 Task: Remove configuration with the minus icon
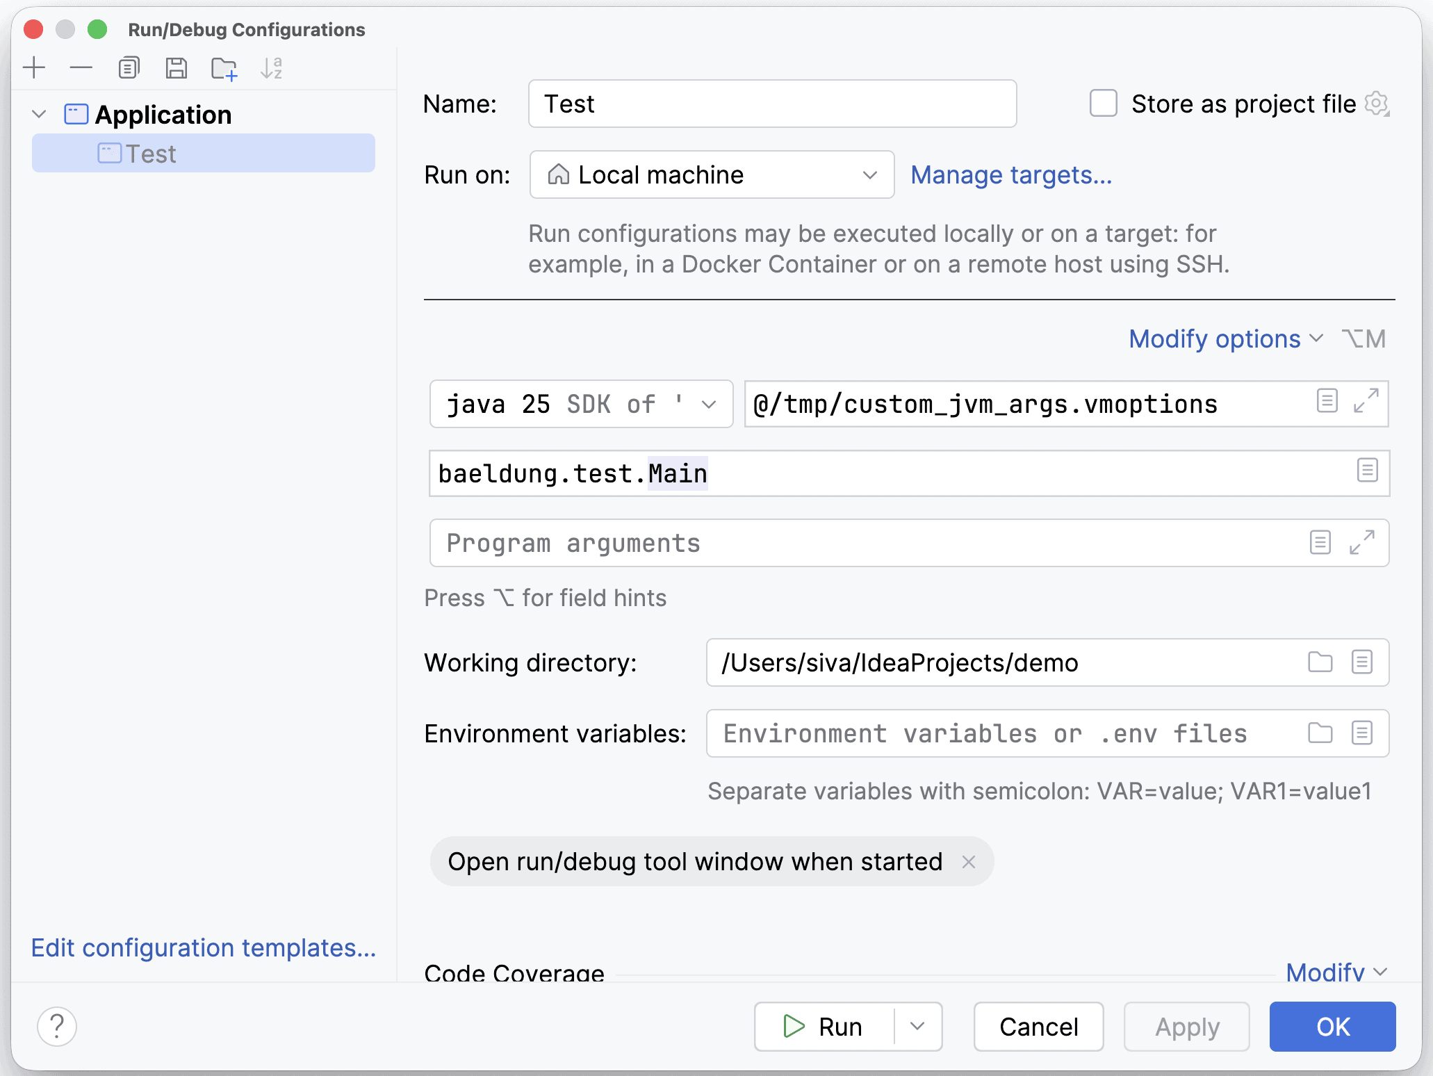(81, 68)
